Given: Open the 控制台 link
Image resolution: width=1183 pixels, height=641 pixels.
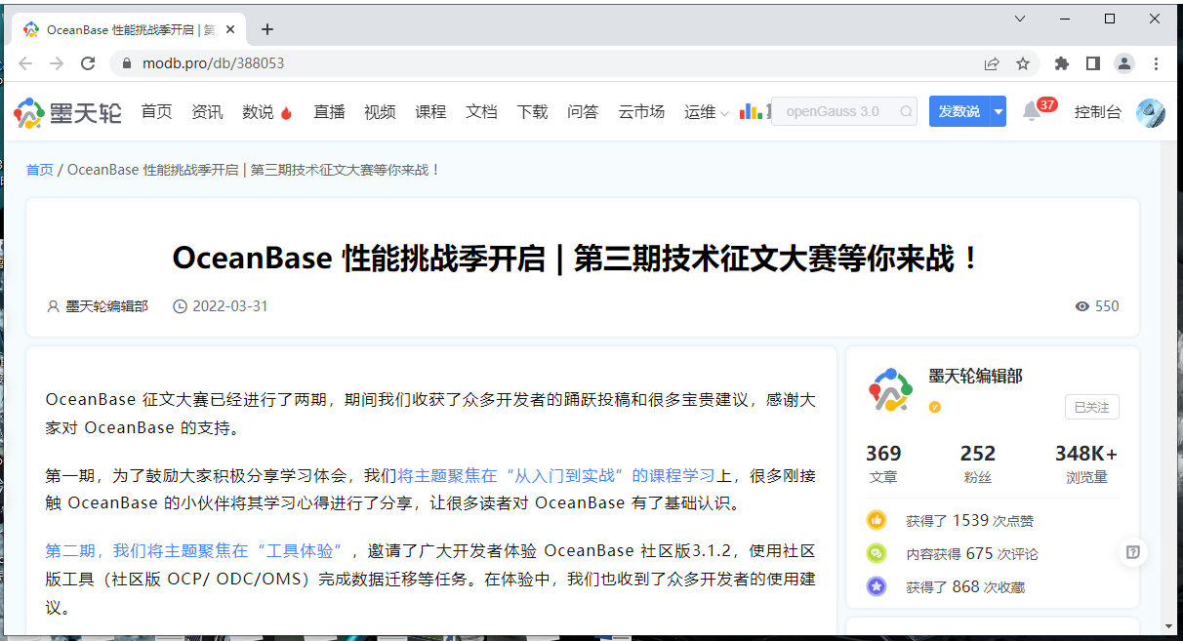Looking at the screenshot, I should click(1098, 112).
